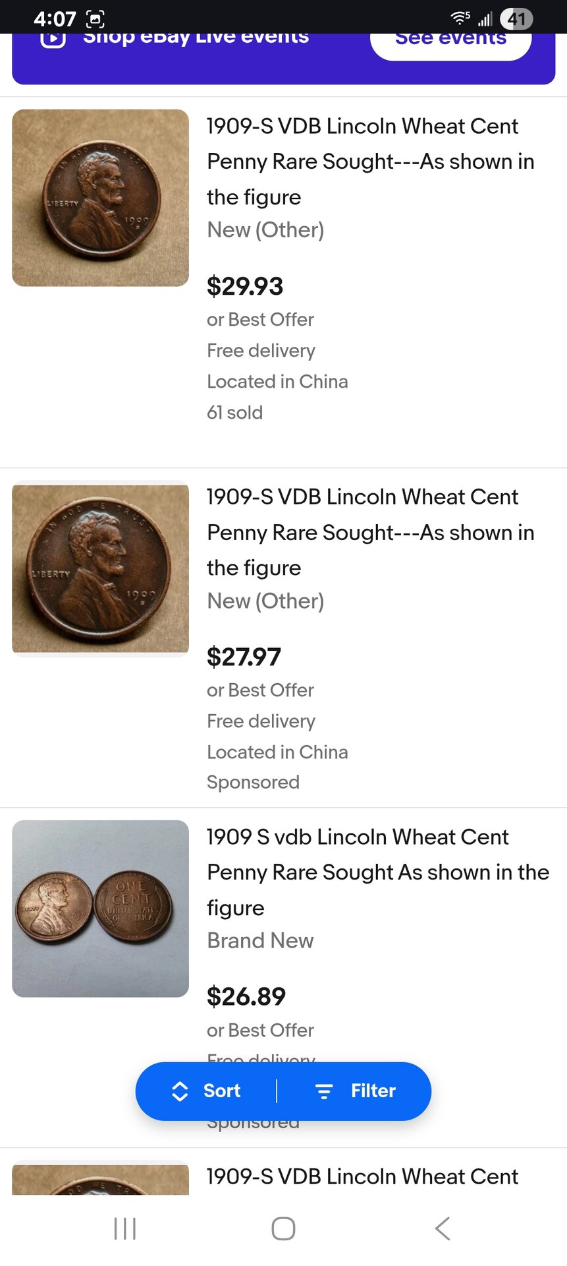Viewport: 567px width, 1266px height.
Task: Tap the Shop eBay Live events banner text
Action: point(196,38)
